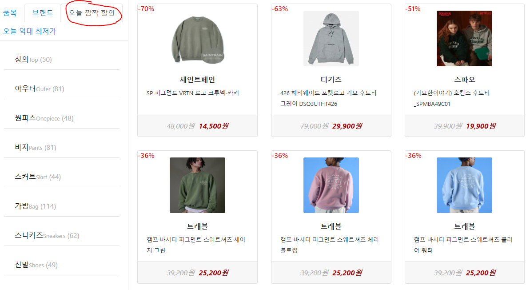Viewport: 530px width, 290px height.
Task: Click the 14,500원 sale price
Action: click(214, 126)
